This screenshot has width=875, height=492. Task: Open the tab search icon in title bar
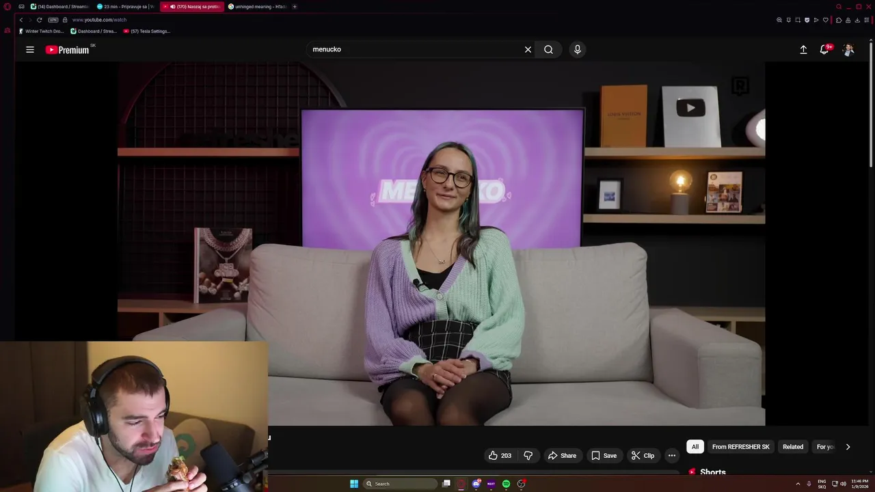click(839, 7)
